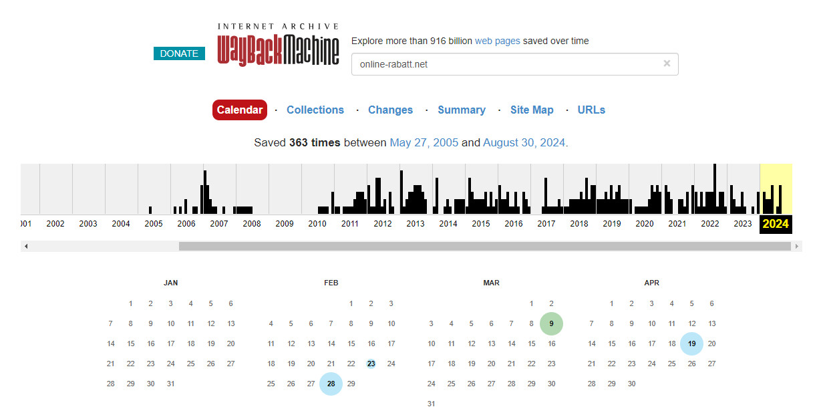Select year 2009 in the timeline
Image resolution: width=815 pixels, height=415 pixels.
coord(285,224)
